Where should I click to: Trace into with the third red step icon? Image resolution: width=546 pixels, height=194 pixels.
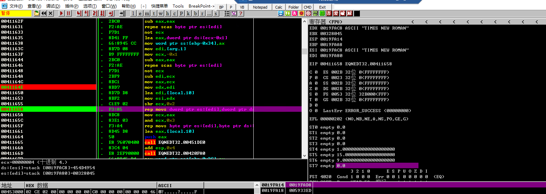click(95, 13)
